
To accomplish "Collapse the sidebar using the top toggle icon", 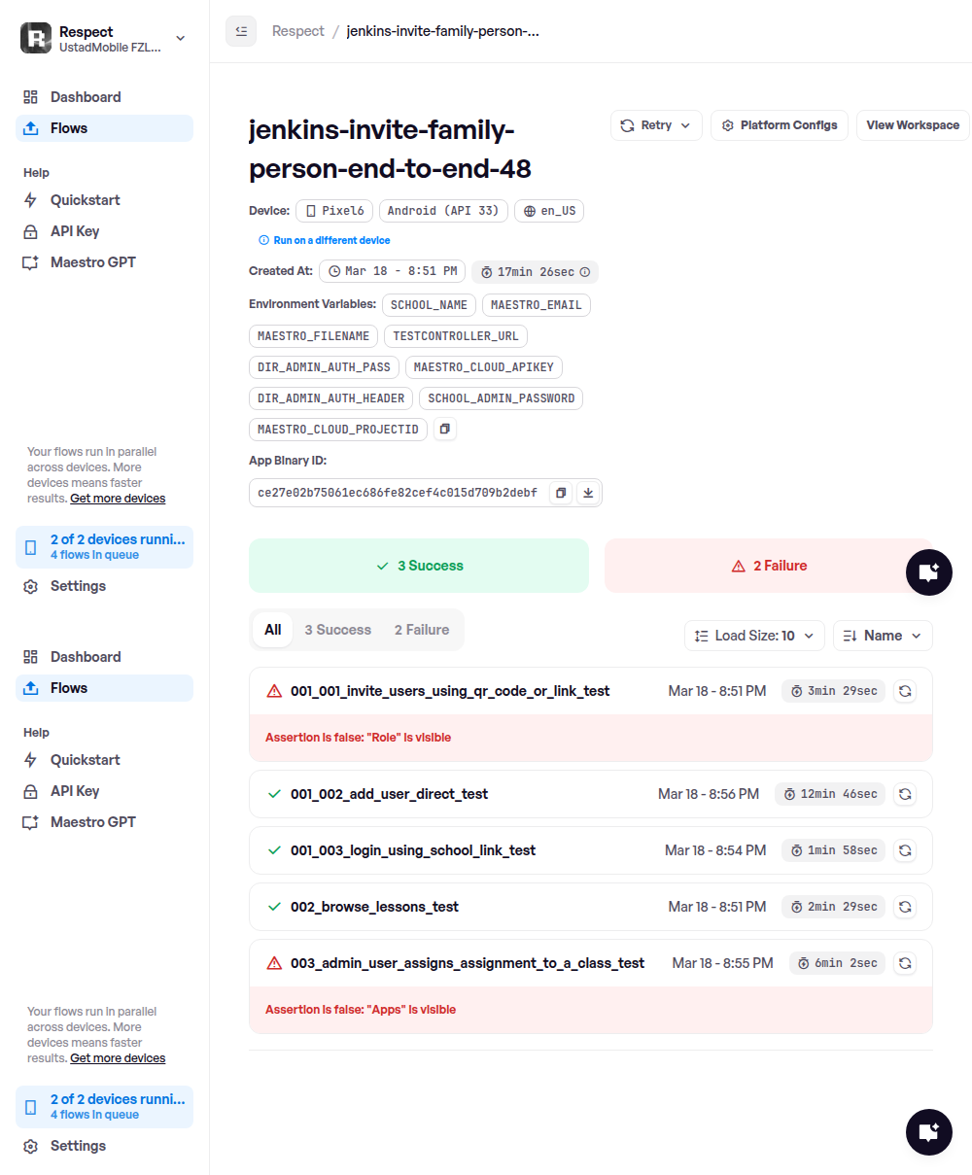I will tap(241, 31).
